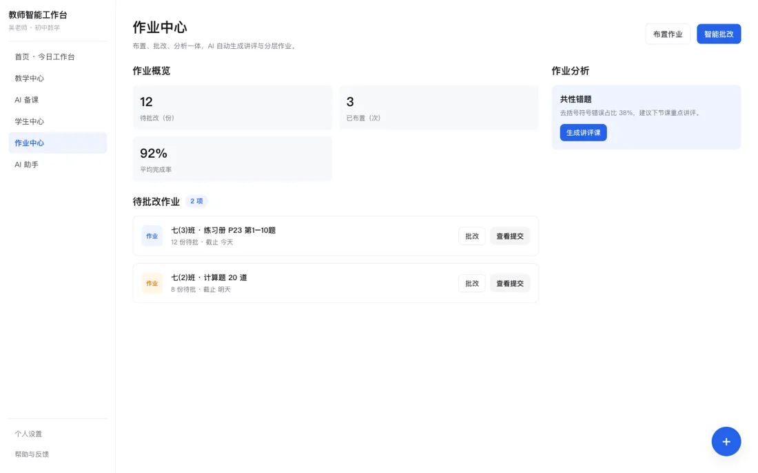Click the 作业分析 section heading
758x473 pixels.
click(571, 71)
